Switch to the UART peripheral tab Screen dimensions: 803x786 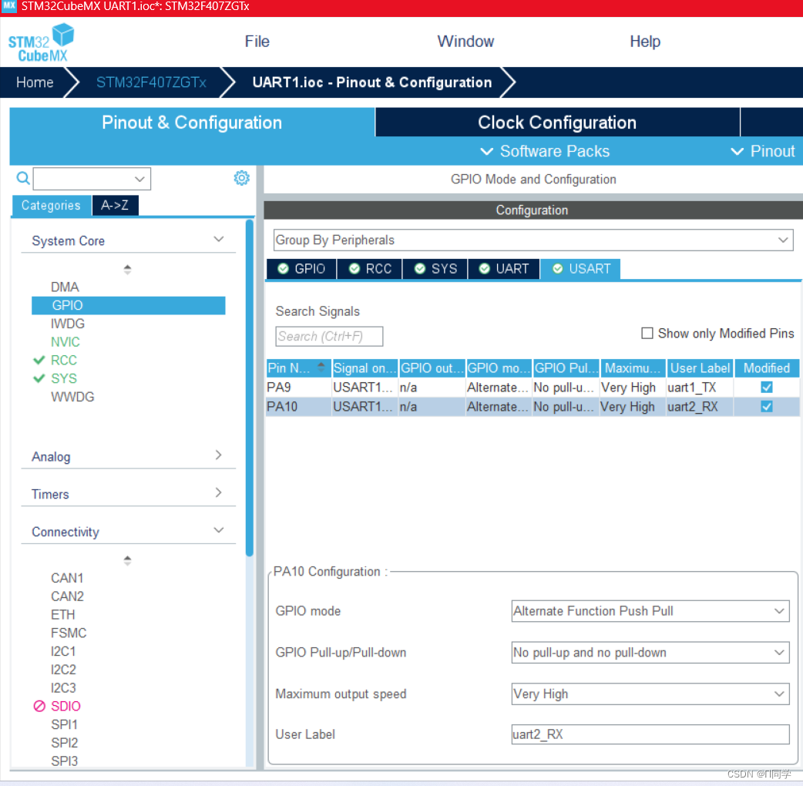point(504,269)
